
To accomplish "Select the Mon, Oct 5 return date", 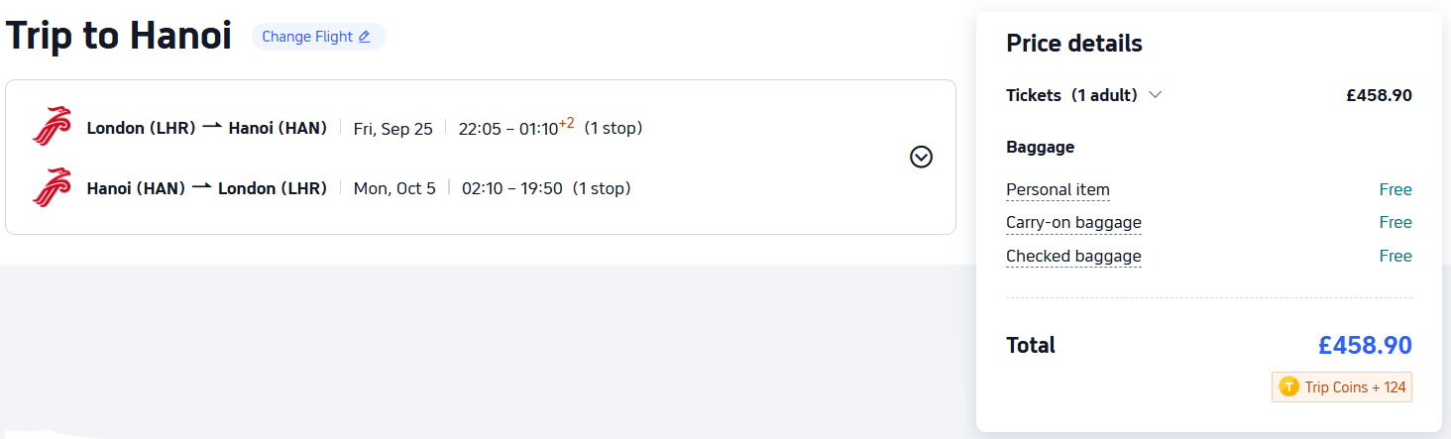I will tap(394, 187).
